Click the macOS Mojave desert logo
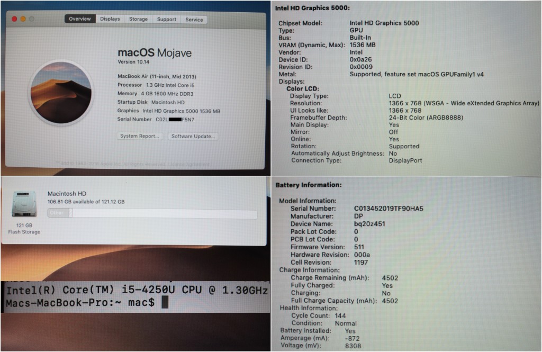This screenshot has height=352, width=542. click(60, 92)
